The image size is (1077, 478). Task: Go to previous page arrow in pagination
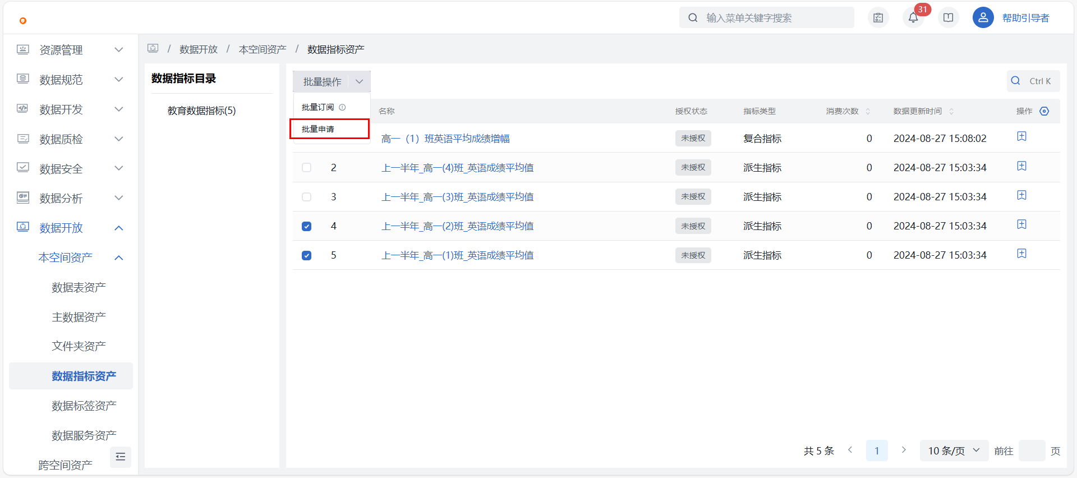(x=850, y=450)
